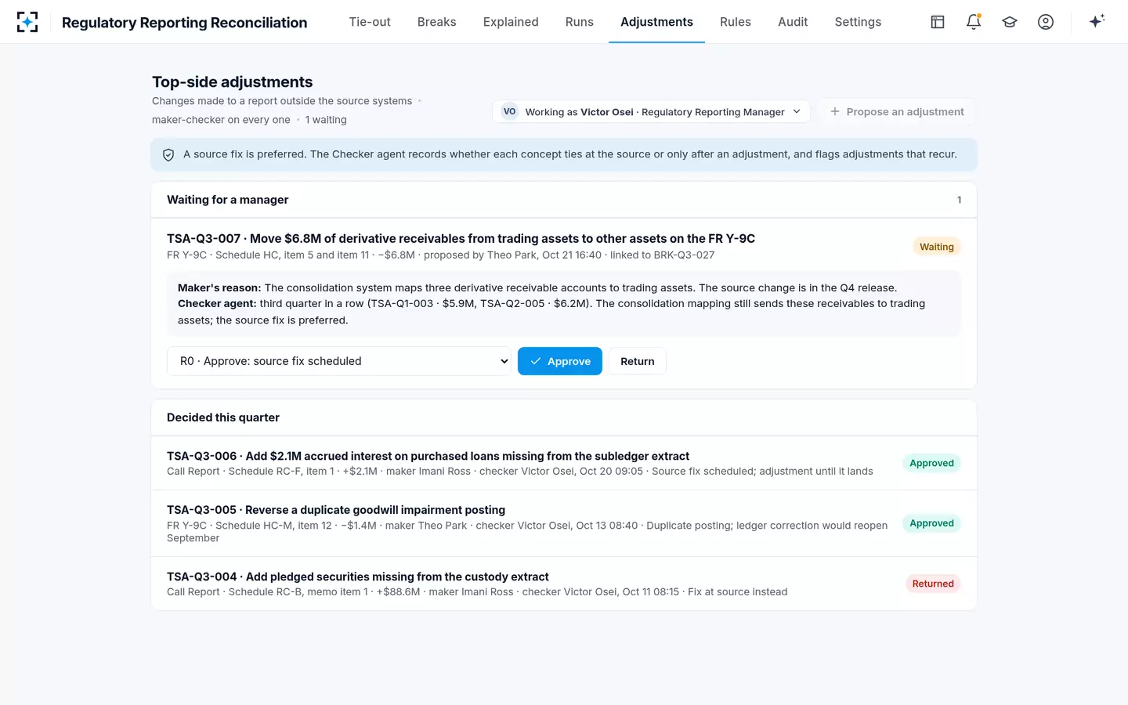
Task: Open the Audit tab
Action: coord(793,22)
